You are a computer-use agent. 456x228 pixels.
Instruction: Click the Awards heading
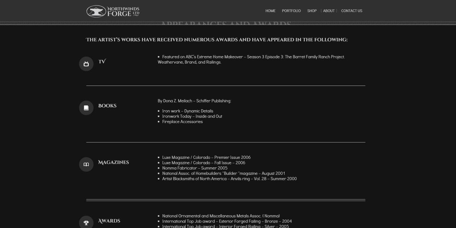coord(109,221)
